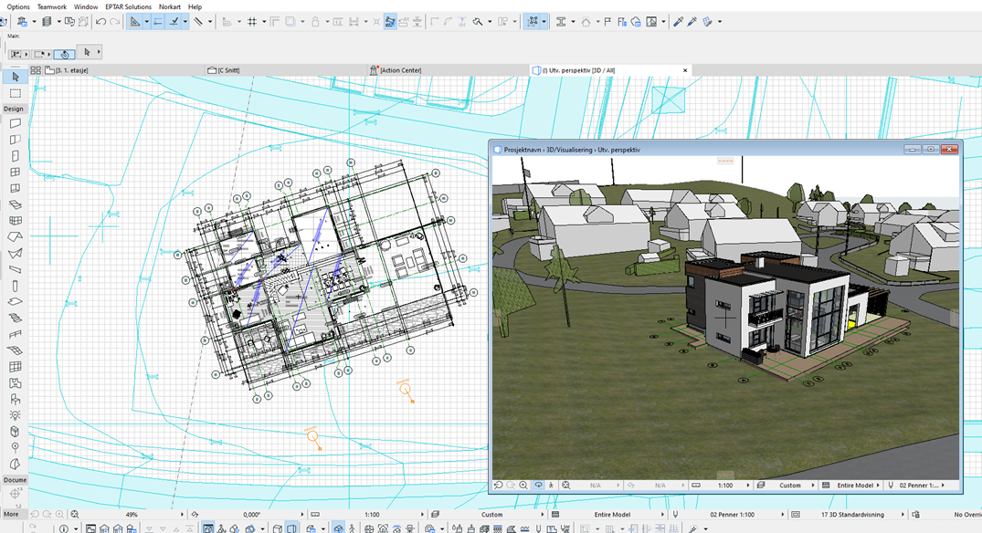Select the Column tool in the toolbox
Screen dimensions: 982x533
15,286
